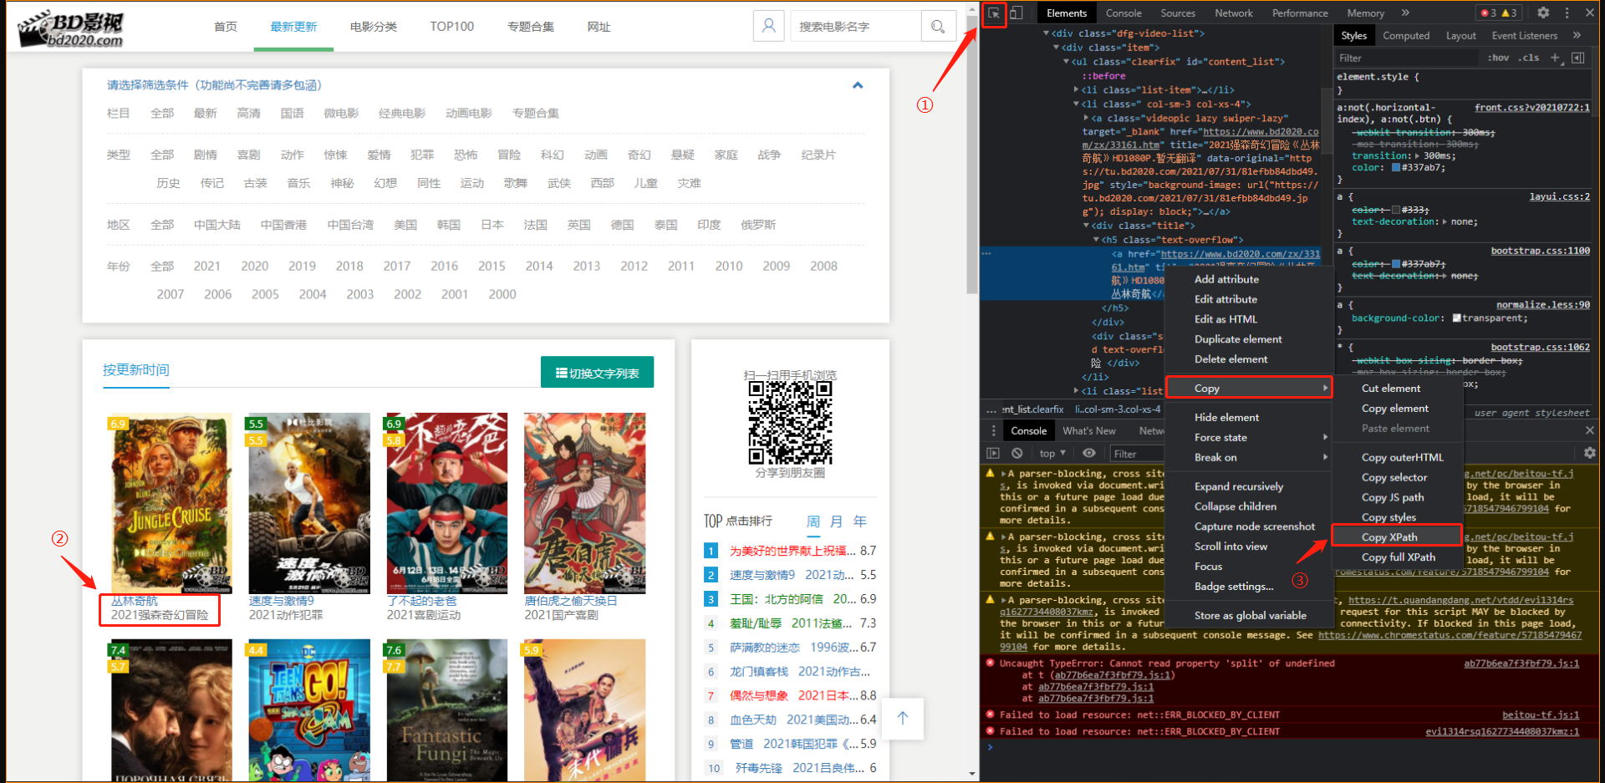Viewport: 1605px width, 783px height.
Task: Click the yellow warning count badge
Action: click(x=1510, y=13)
